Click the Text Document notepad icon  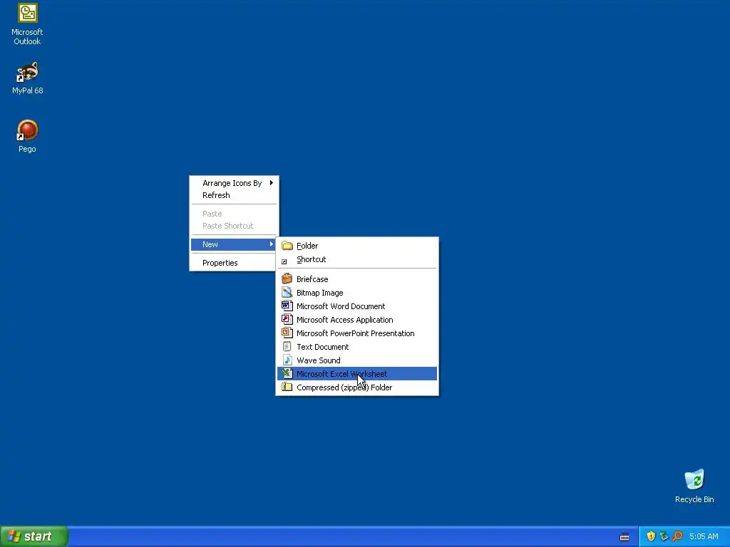287,346
